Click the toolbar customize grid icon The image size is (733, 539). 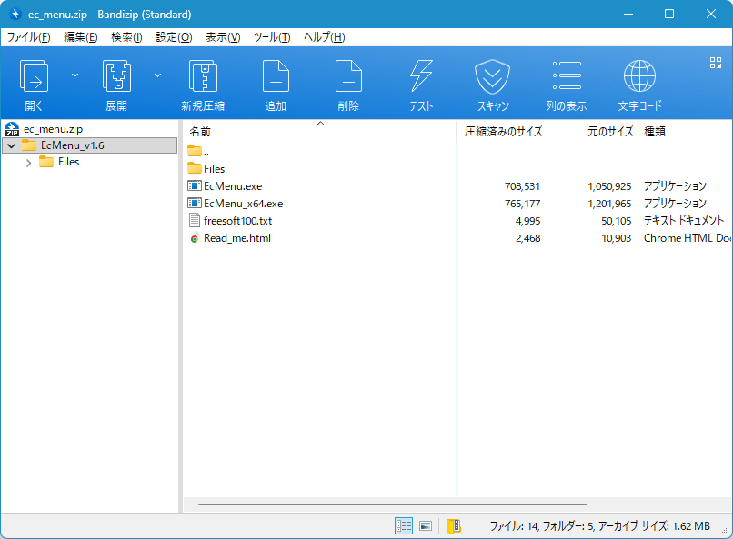715,63
